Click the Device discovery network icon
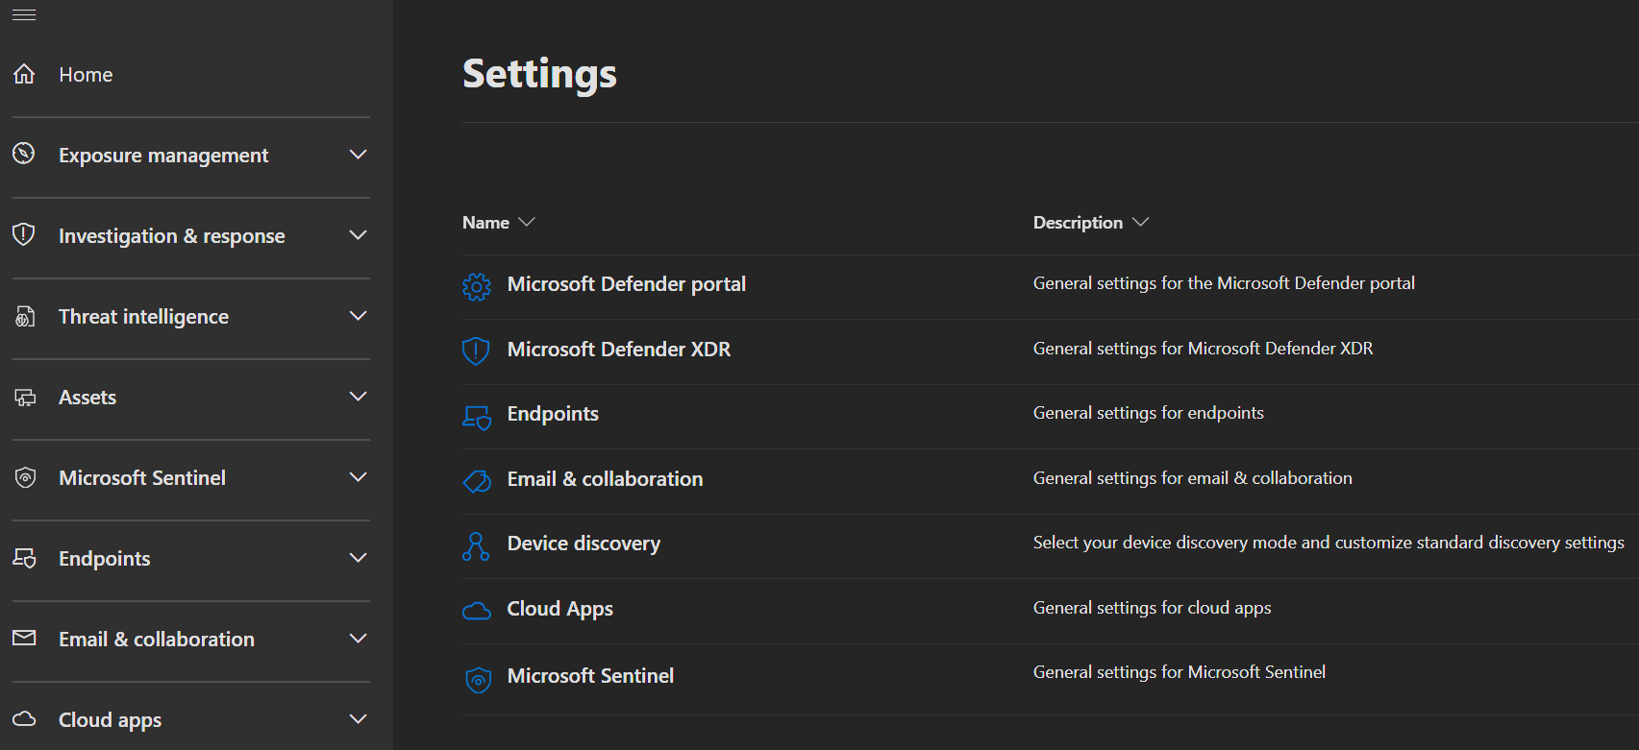1639x750 pixels. pos(476,545)
